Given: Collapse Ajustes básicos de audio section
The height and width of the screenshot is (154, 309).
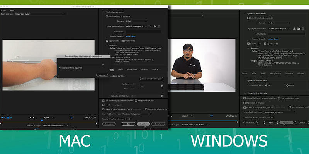Looking at the screenshot, I should click(x=245, y=93).
